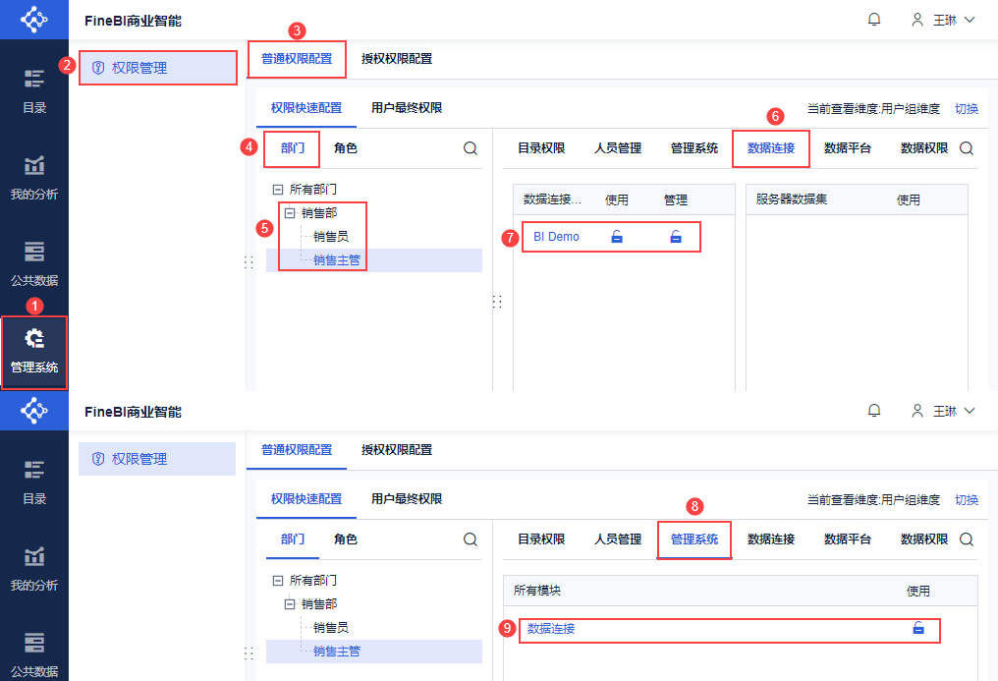This screenshot has height=681, width=998.
Task: Click the BI Demo data connection link
Action: (x=556, y=237)
